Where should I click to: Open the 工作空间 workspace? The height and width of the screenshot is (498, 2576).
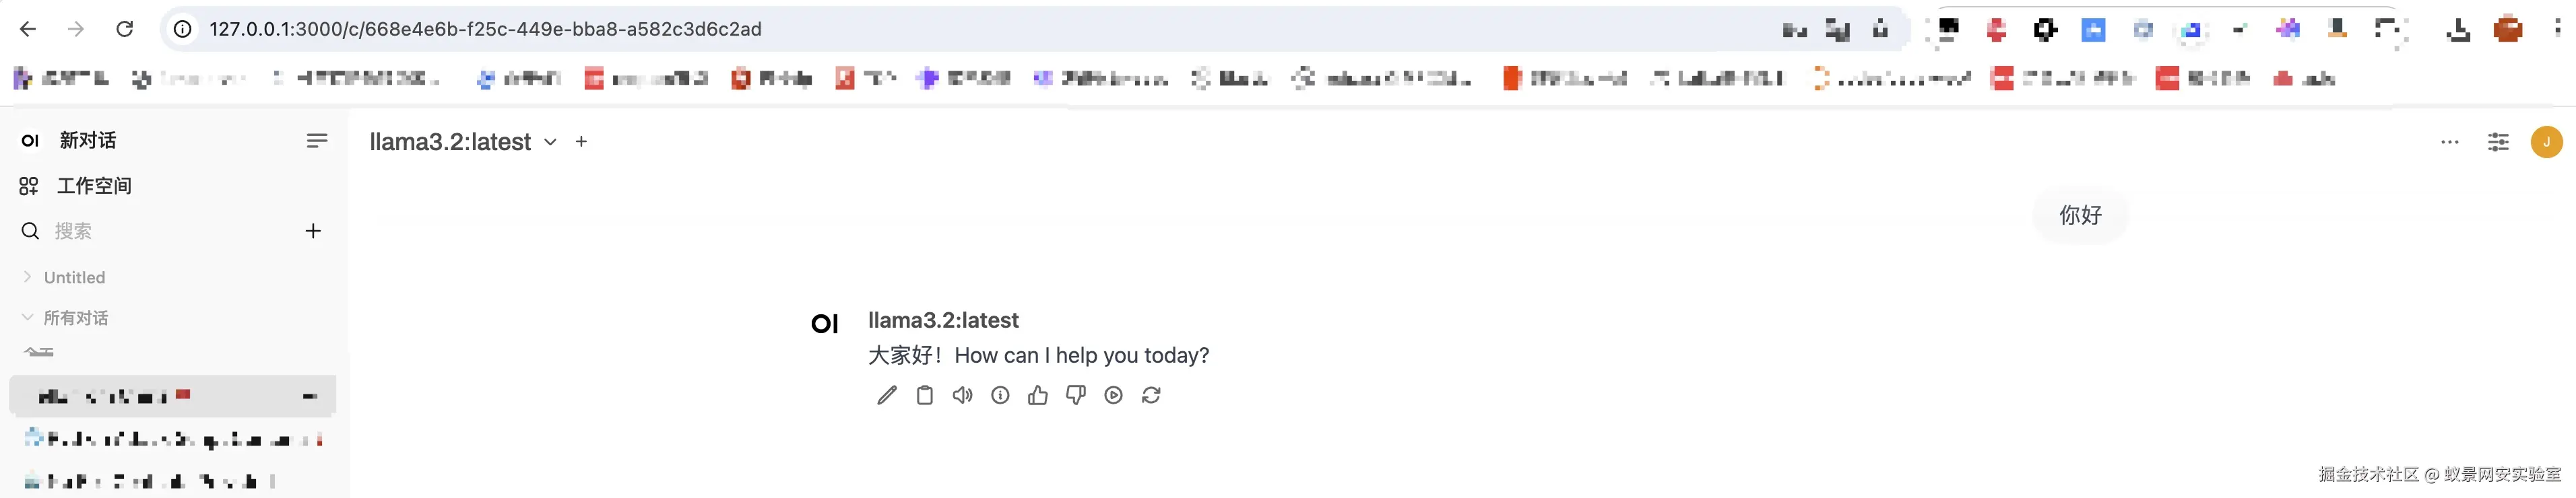(x=93, y=186)
